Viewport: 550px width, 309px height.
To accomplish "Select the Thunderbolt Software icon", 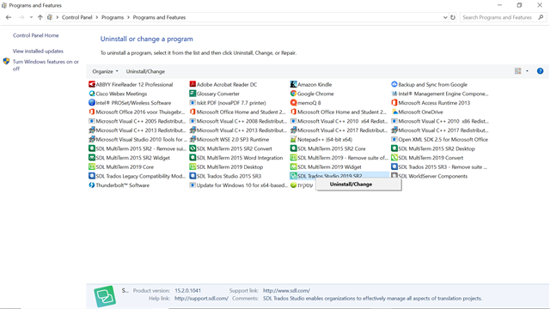I will [x=92, y=185].
